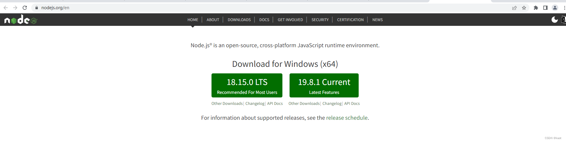The height and width of the screenshot is (142, 566).
Task: Open API Docs under the LTS button
Action: tap(275, 103)
